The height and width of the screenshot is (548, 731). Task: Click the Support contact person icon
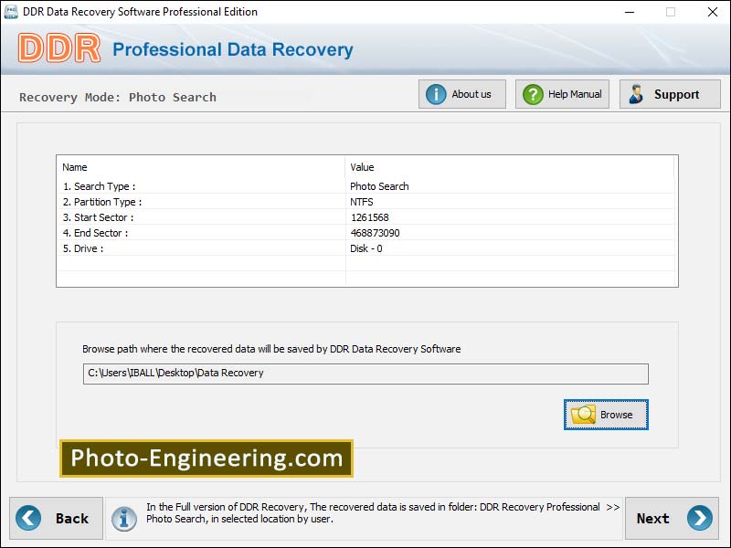pos(637,93)
